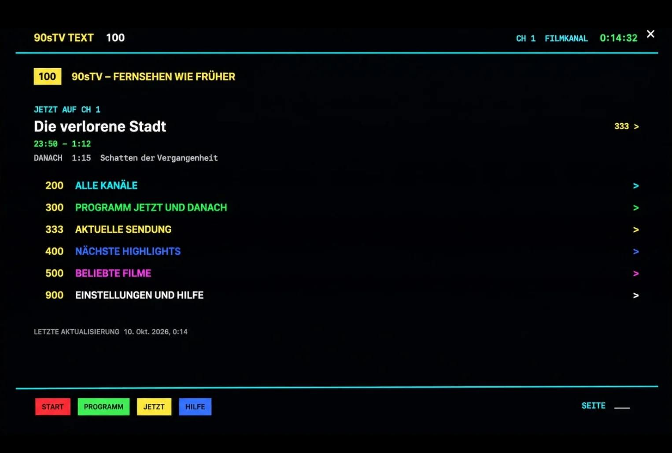Click the yellow chevron for AKTUELLE SENDUNG
Image resolution: width=672 pixels, height=453 pixels.
click(635, 230)
